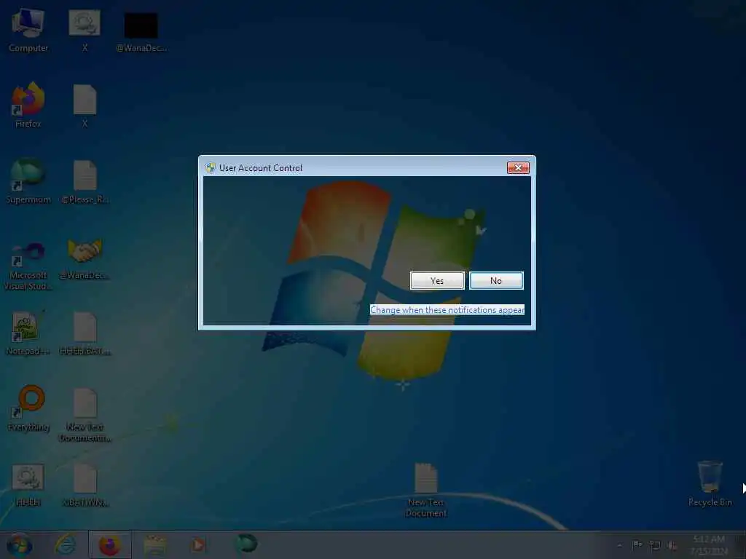Select the gear icon at desktop bottom-left
The height and width of the screenshot is (559, 746).
(x=28, y=485)
